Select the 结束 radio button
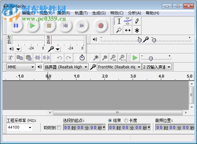 pyautogui.click(x=110, y=120)
